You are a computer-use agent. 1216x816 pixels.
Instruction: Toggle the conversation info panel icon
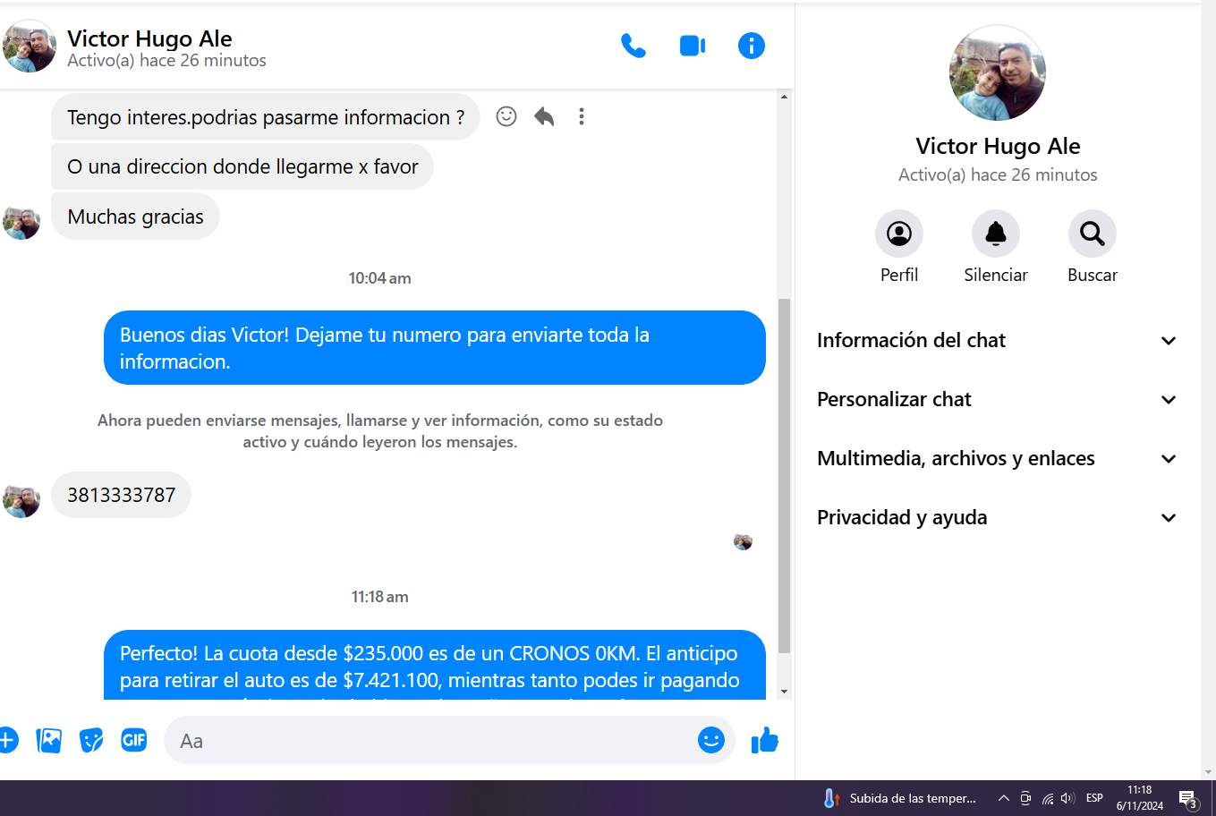pyautogui.click(x=751, y=46)
